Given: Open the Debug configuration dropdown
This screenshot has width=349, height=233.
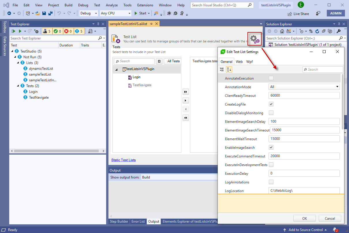Looking at the screenshot, I should (x=89, y=13).
